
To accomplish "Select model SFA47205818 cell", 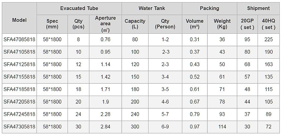I will coord(19,102).
